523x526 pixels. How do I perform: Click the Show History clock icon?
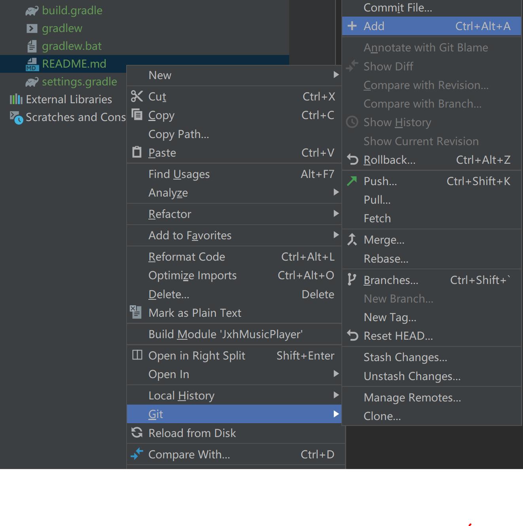point(352,122)
